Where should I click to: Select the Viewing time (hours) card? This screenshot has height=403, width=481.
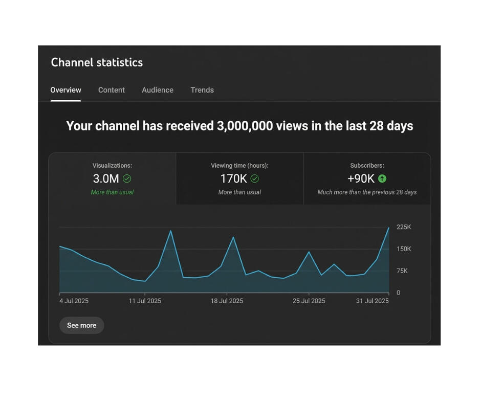click(x=239, y=178)
